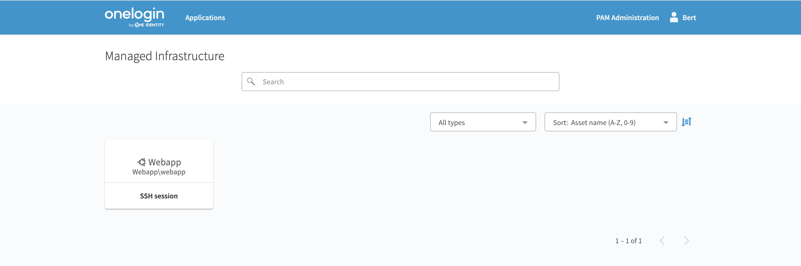
Task: Click the One Identity sub-logo text
Action: coord(149,25)
